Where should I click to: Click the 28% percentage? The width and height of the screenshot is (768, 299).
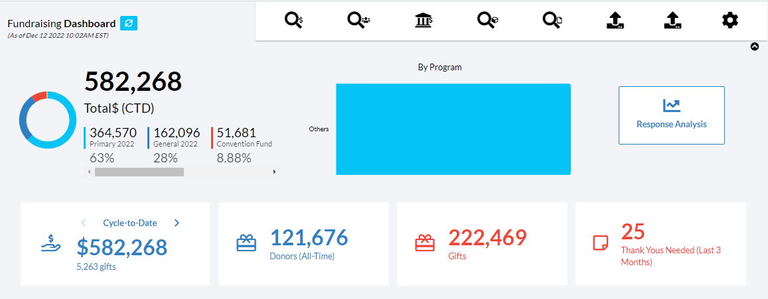(165, 158)
